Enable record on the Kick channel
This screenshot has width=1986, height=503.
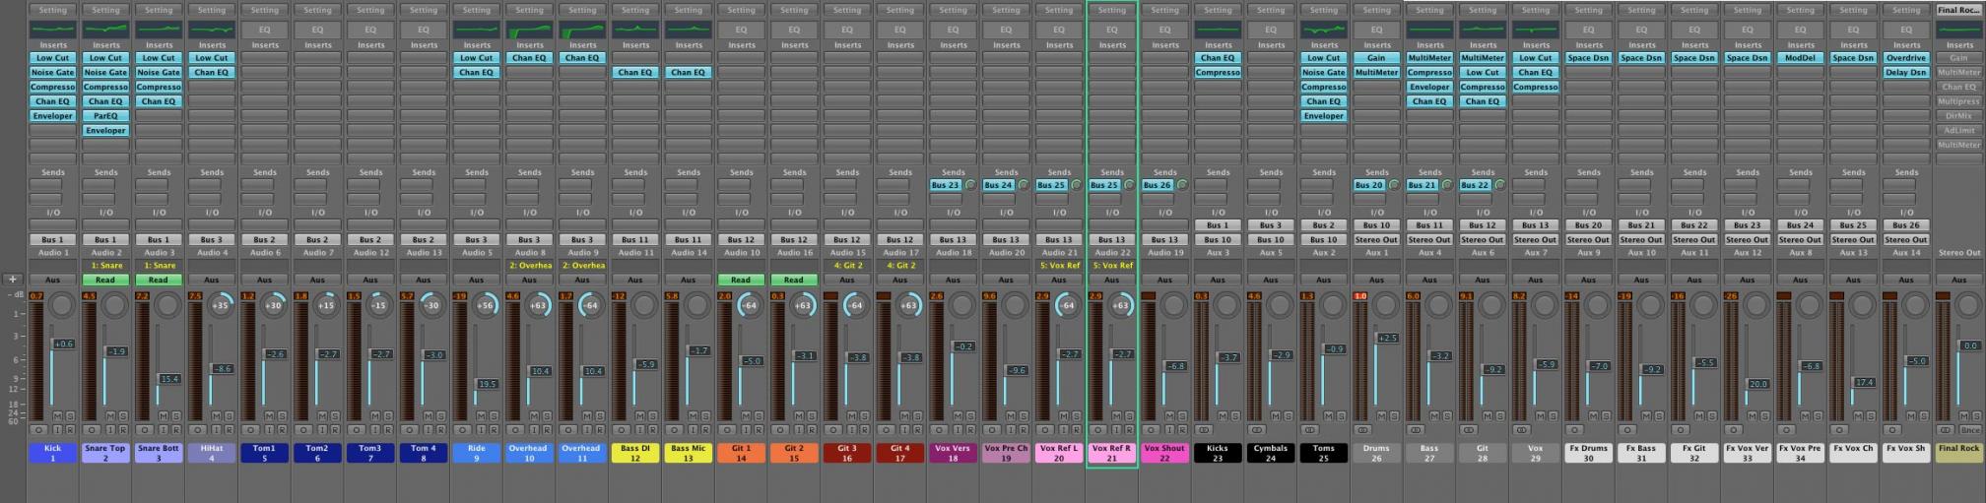(x=70, y=430)
